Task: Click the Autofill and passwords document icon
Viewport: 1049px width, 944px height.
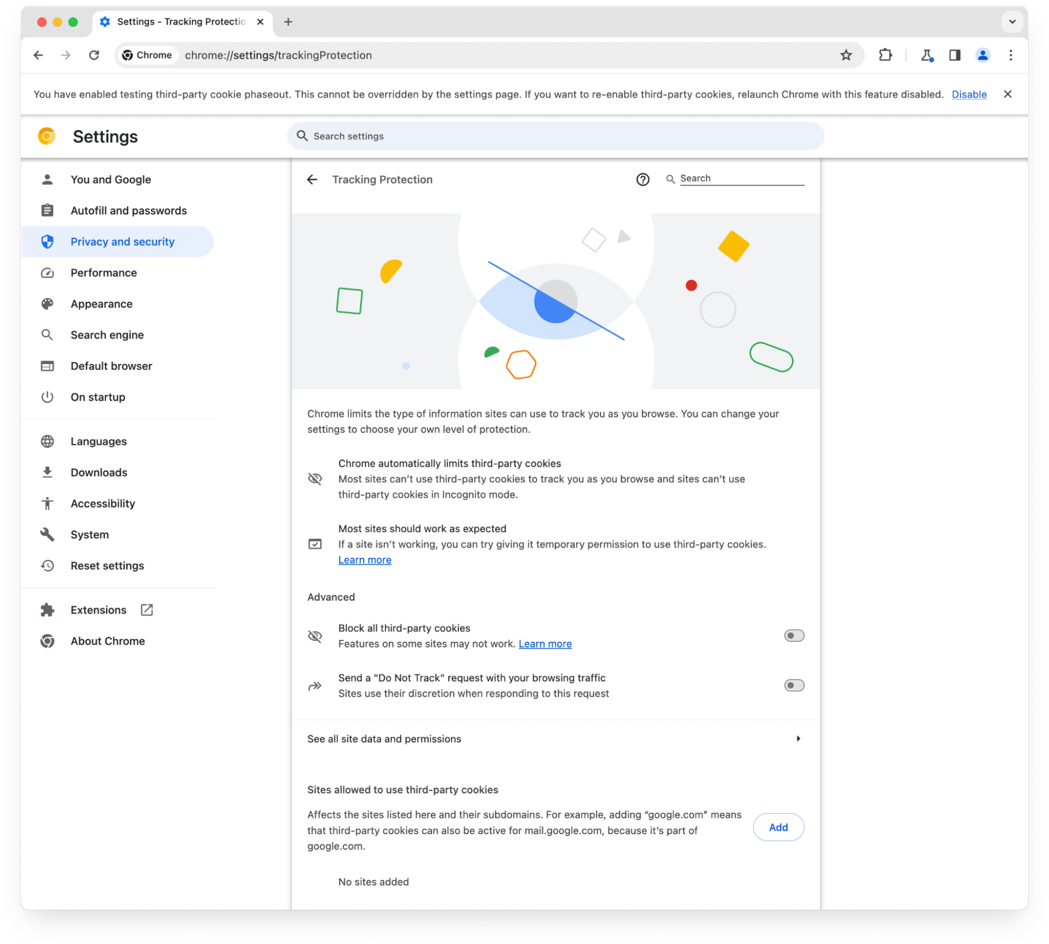Action: [x=48, y=210]
